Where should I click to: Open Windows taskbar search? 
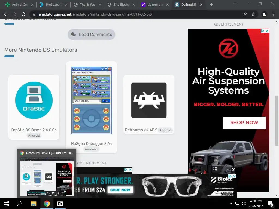20,204
